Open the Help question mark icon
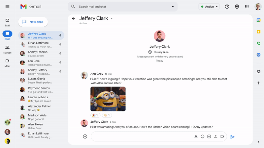The height and width of the screenshot is (148, 264). 227,7
